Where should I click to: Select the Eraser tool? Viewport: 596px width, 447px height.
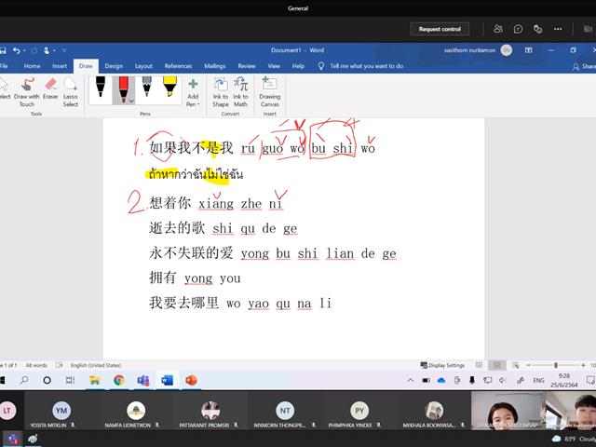[50, 89]
